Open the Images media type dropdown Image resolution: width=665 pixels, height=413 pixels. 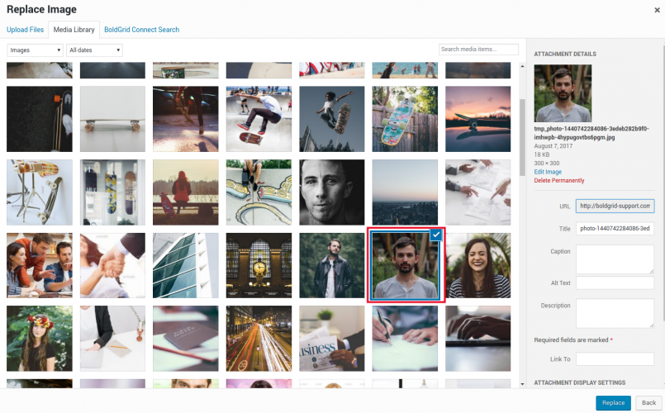click(x=36, y=50)
